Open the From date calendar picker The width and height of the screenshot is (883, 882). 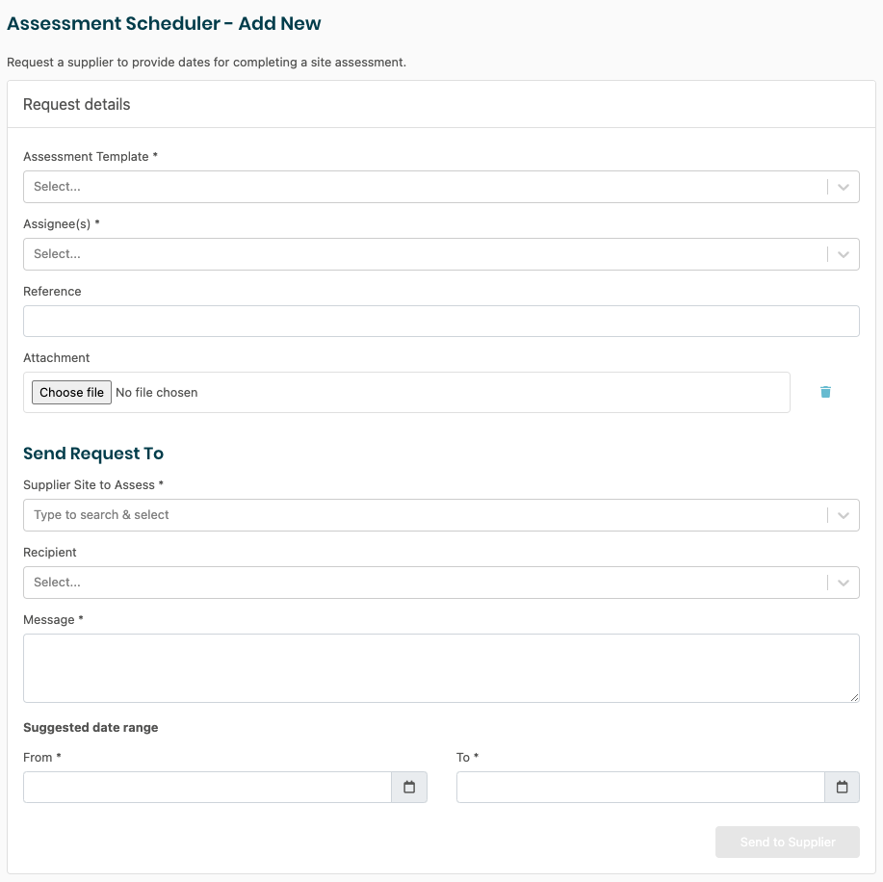coord(409,788)
